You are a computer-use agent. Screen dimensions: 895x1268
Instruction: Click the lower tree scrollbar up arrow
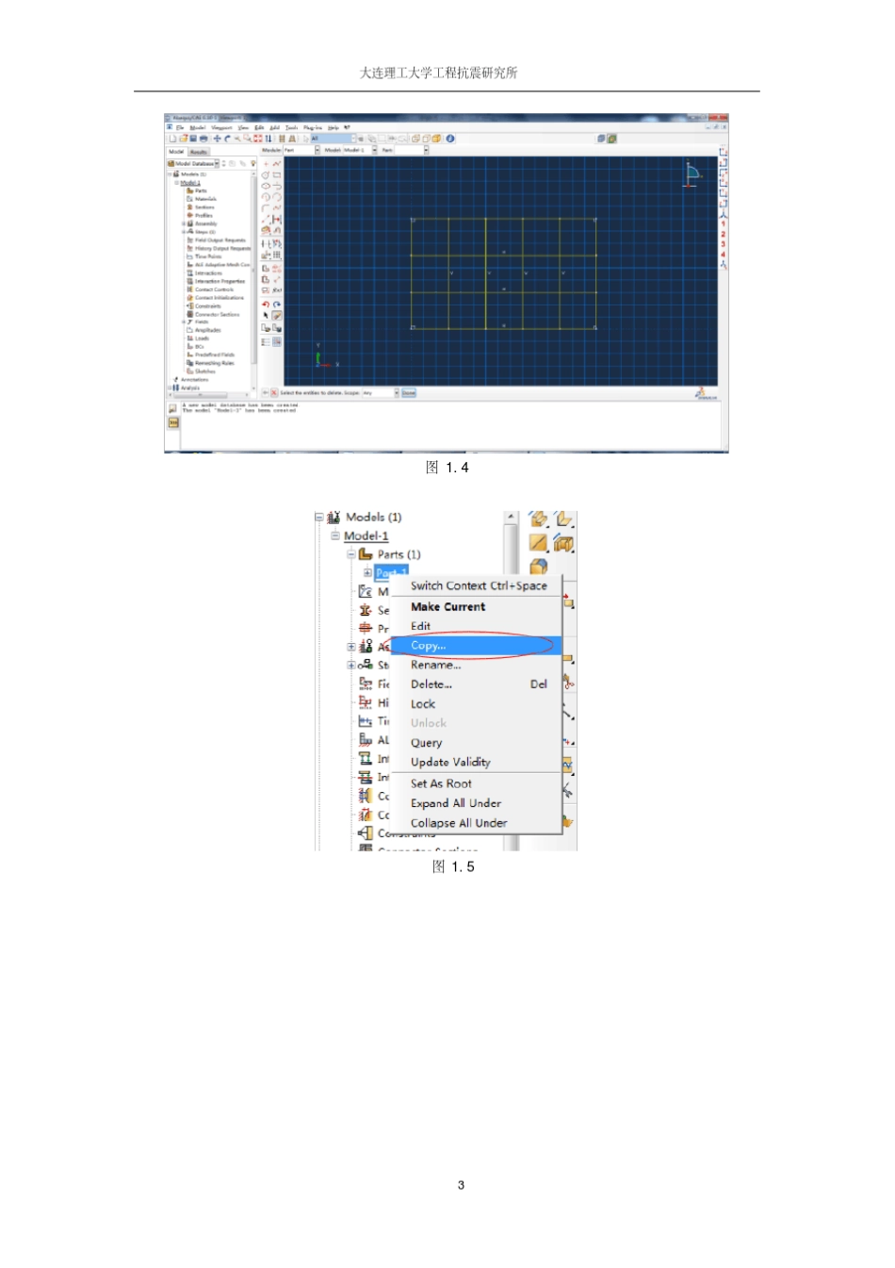(511, 517)
